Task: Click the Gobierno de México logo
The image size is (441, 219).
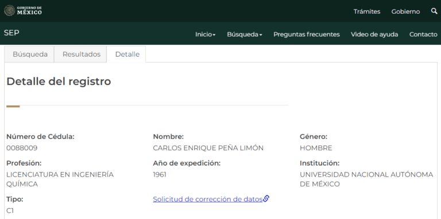Action: click(x=23, y=10)
